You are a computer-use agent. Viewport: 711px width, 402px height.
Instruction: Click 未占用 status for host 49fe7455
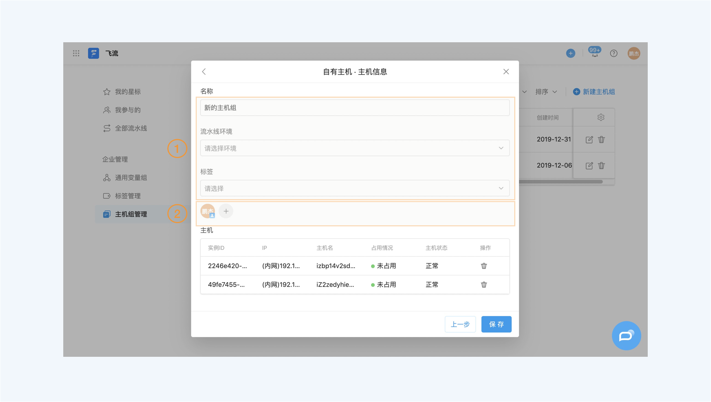384,284
